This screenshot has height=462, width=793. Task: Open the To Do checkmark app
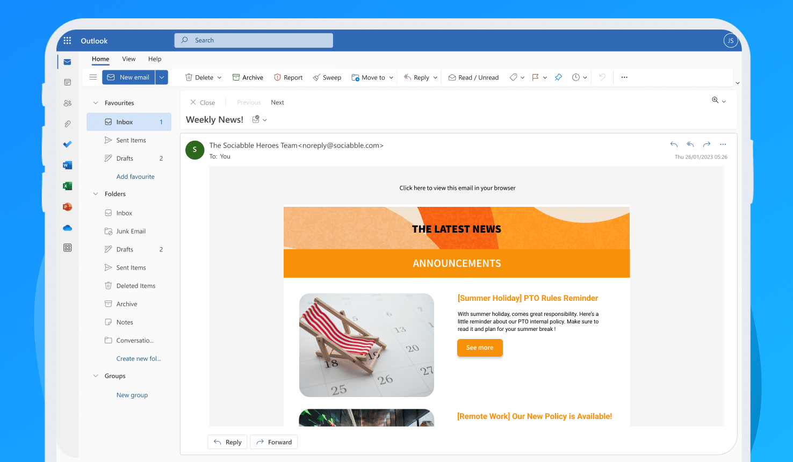(x=67, y=144)
